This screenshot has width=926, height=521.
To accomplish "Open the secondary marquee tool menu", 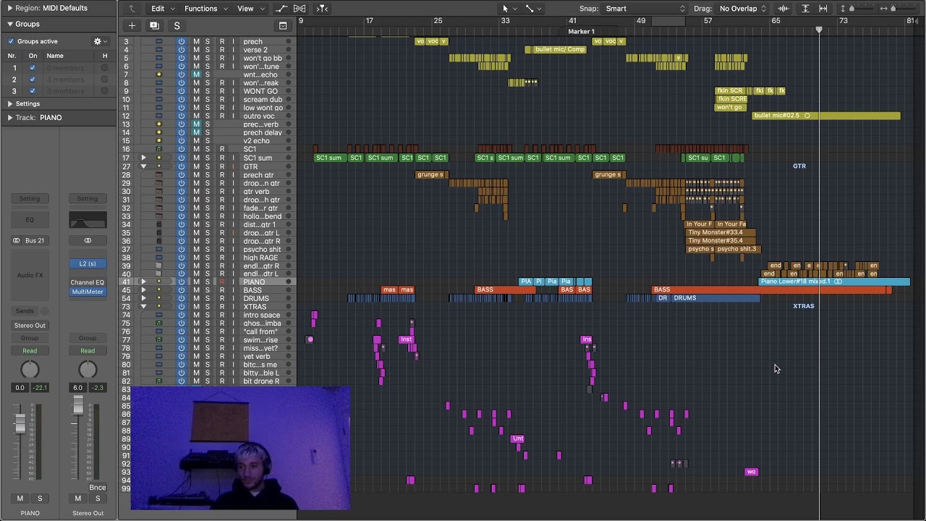I will point(533,9).
